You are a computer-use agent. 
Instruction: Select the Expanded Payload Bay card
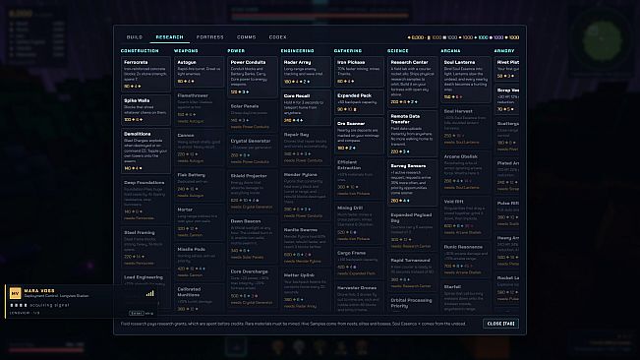pos(412,230)
